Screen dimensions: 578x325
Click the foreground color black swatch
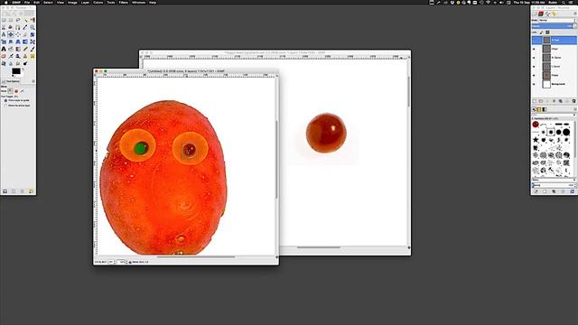(x=16, y=71)
